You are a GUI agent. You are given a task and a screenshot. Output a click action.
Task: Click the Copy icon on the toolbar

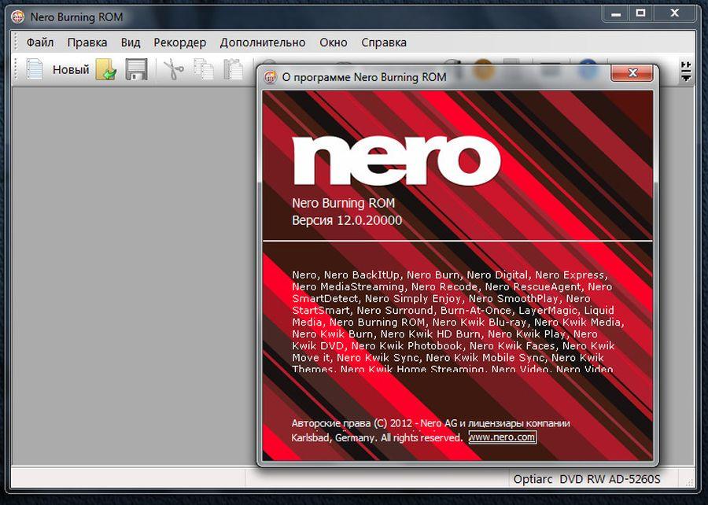(x=204, y=69)
